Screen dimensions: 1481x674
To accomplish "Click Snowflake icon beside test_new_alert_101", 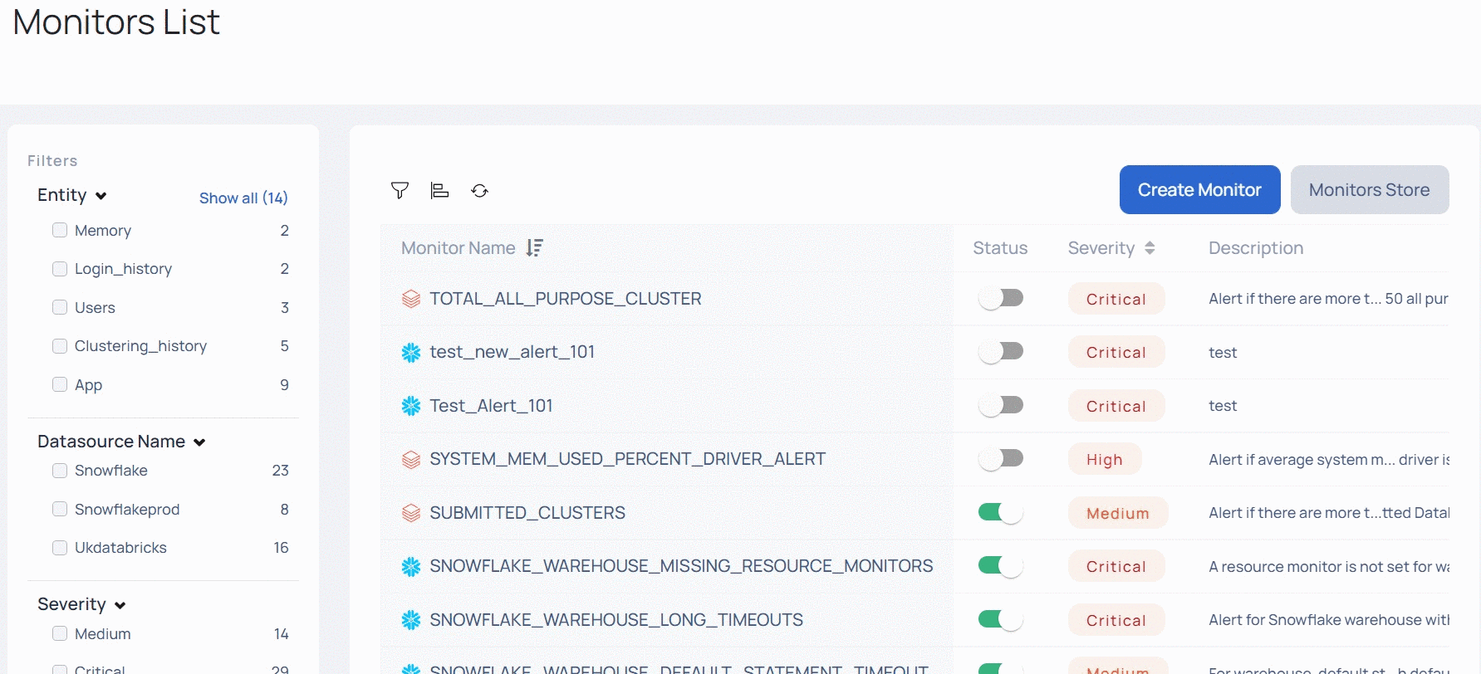I will point(411,353).
